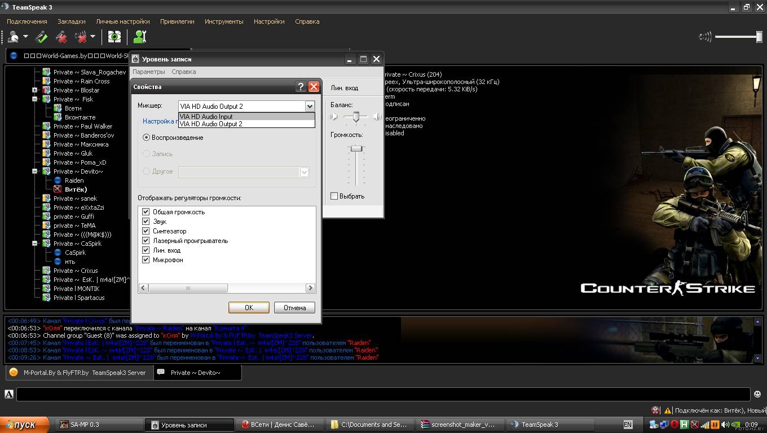Open the Закладки menu
The image size is (767, 433).
(72, 21)
